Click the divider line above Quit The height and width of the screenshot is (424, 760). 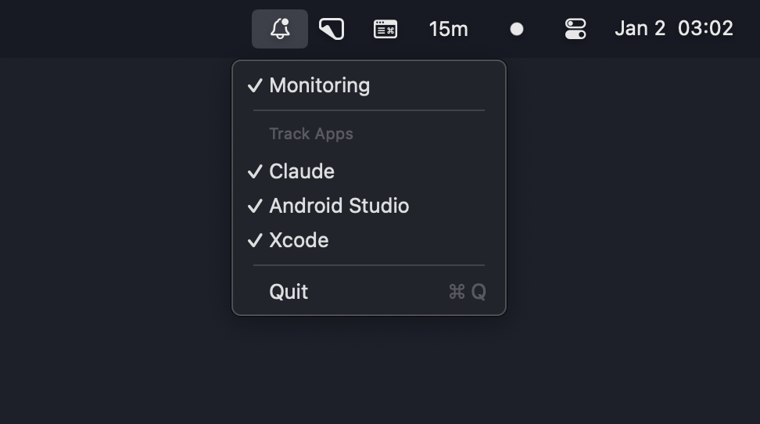(x=369, y=266)
